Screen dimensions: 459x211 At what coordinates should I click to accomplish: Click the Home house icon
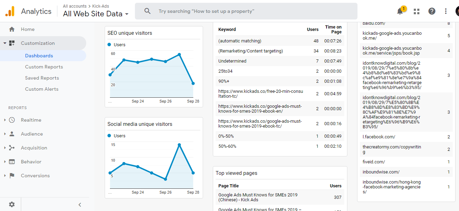[12, 29]
